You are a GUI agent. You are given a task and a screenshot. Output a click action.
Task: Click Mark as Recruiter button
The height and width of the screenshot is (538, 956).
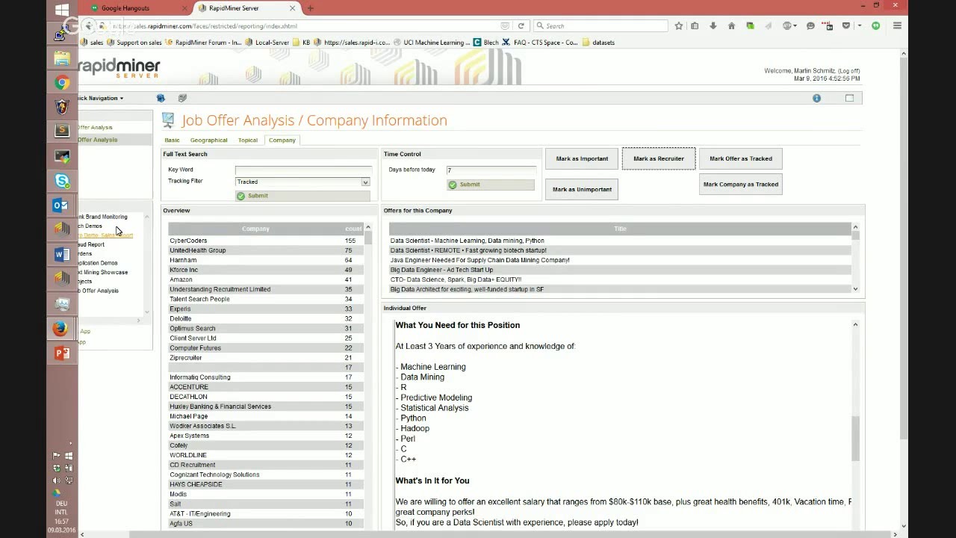659,158
